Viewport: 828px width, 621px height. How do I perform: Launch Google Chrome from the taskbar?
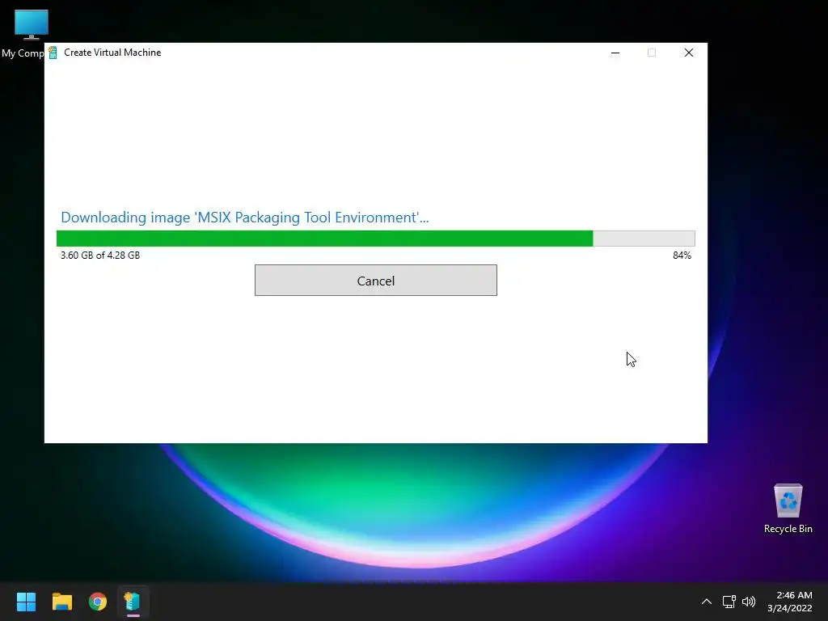click(x=98, y=602)
